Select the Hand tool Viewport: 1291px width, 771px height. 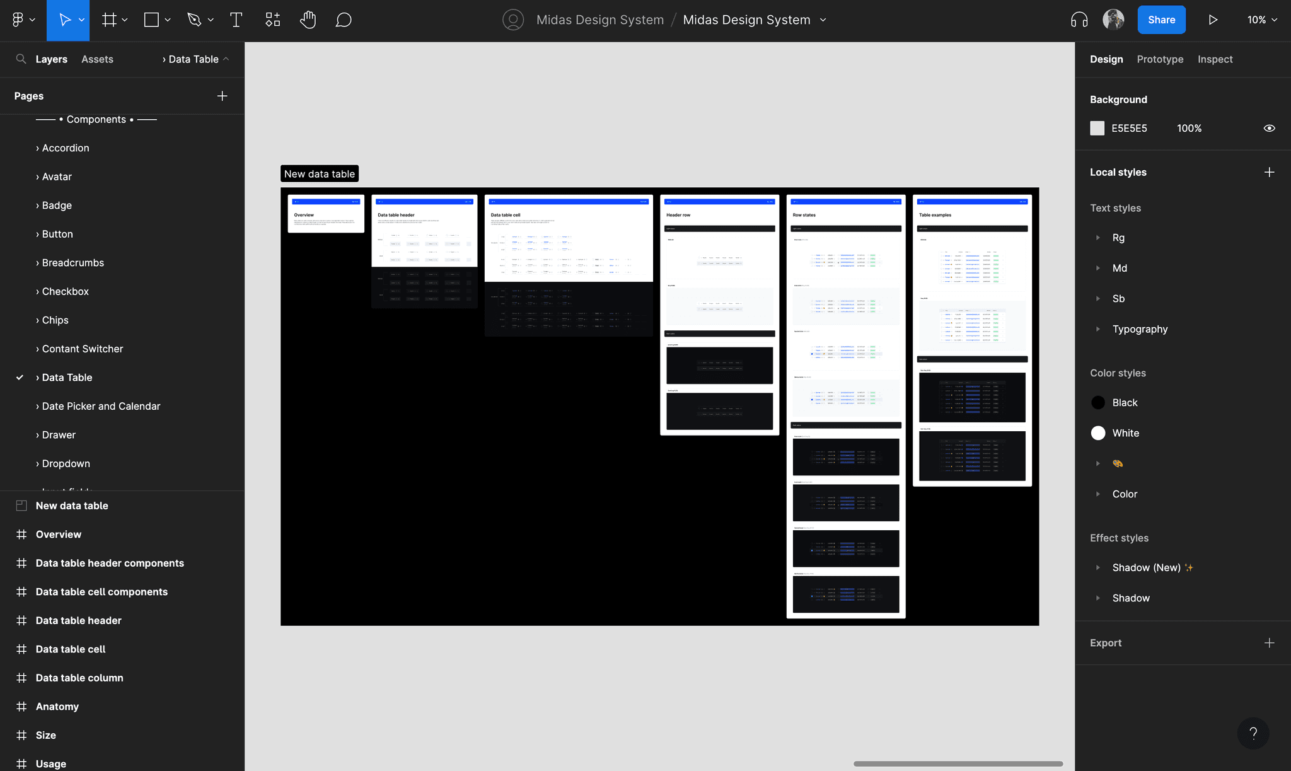(x=308, y=20)
